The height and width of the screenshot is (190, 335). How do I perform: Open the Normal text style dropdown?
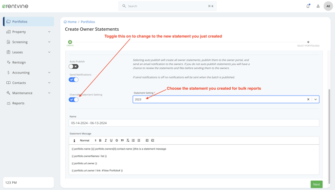88,140
